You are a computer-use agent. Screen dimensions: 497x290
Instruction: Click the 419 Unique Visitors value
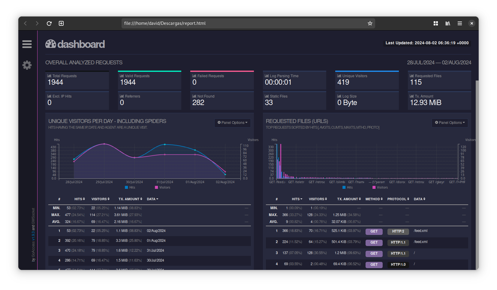(x=343, y=82)
